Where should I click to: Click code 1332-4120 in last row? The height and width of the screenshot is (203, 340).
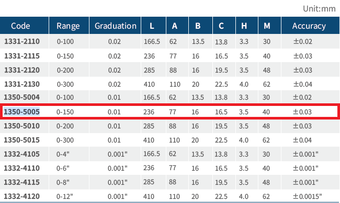[x=21, y=196]
